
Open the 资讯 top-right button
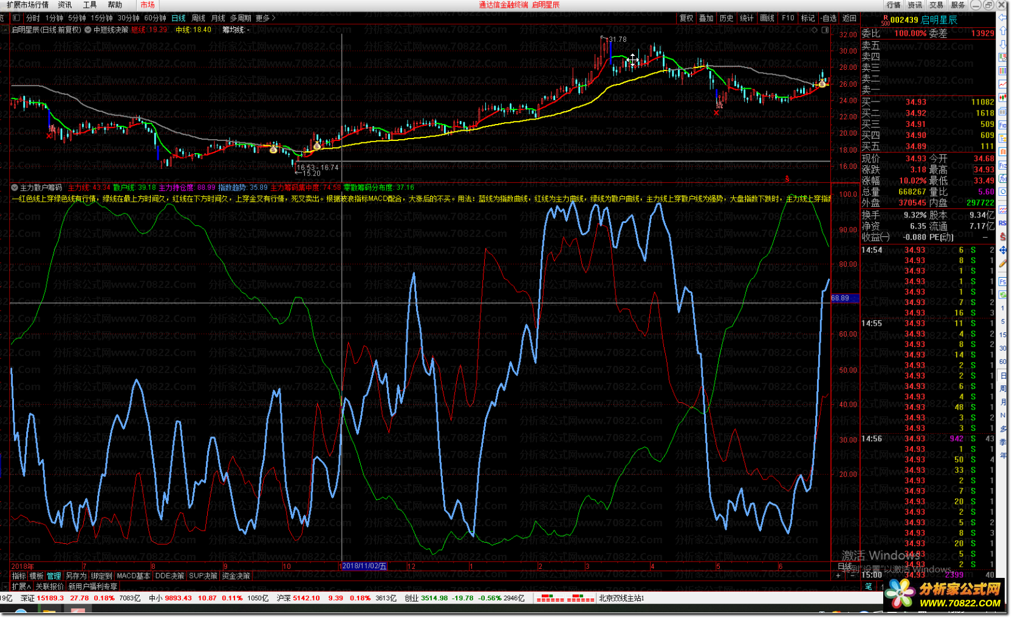click(x=915, y=5)
